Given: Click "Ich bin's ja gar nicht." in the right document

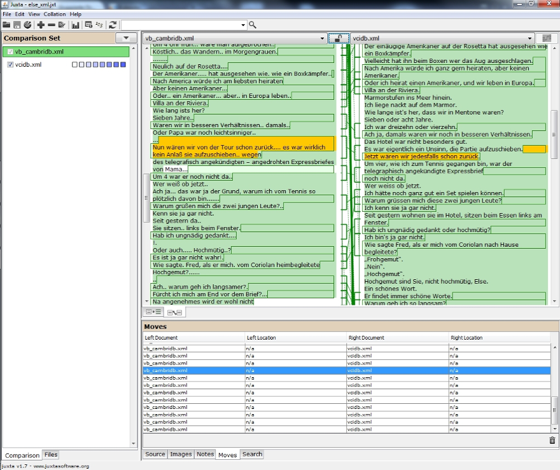Looking at the screenshot, I should pyautogui.click(x=394, y=237).
